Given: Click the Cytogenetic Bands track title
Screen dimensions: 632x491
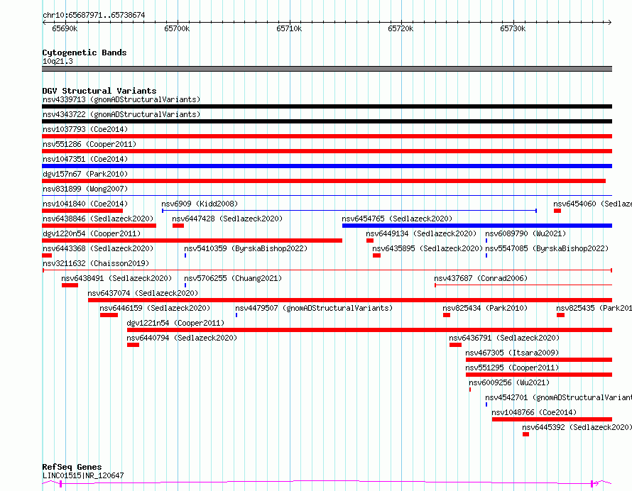Looking at the screenshot, I should (x=85, y=53).
